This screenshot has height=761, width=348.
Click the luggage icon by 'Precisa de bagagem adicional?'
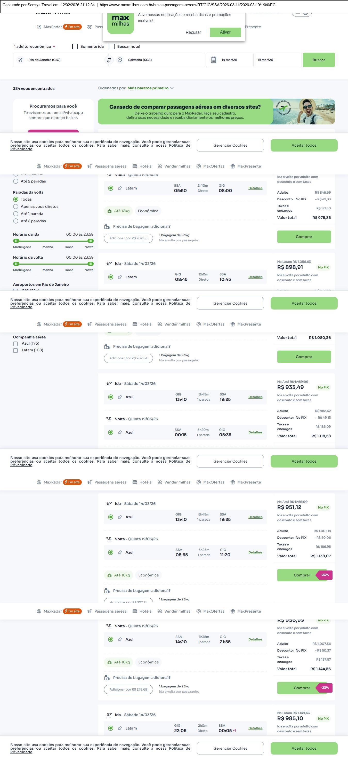[107, 227]
